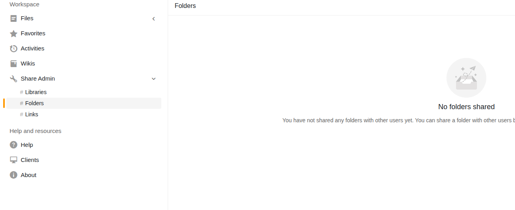Navigate to Wikis

[x=28, y=64]
